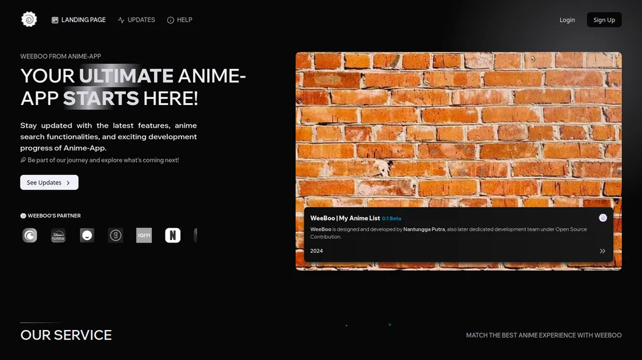Click the 0.1 Beta version badge
This screenshot has height=360, width=642.
pos(391,218)
